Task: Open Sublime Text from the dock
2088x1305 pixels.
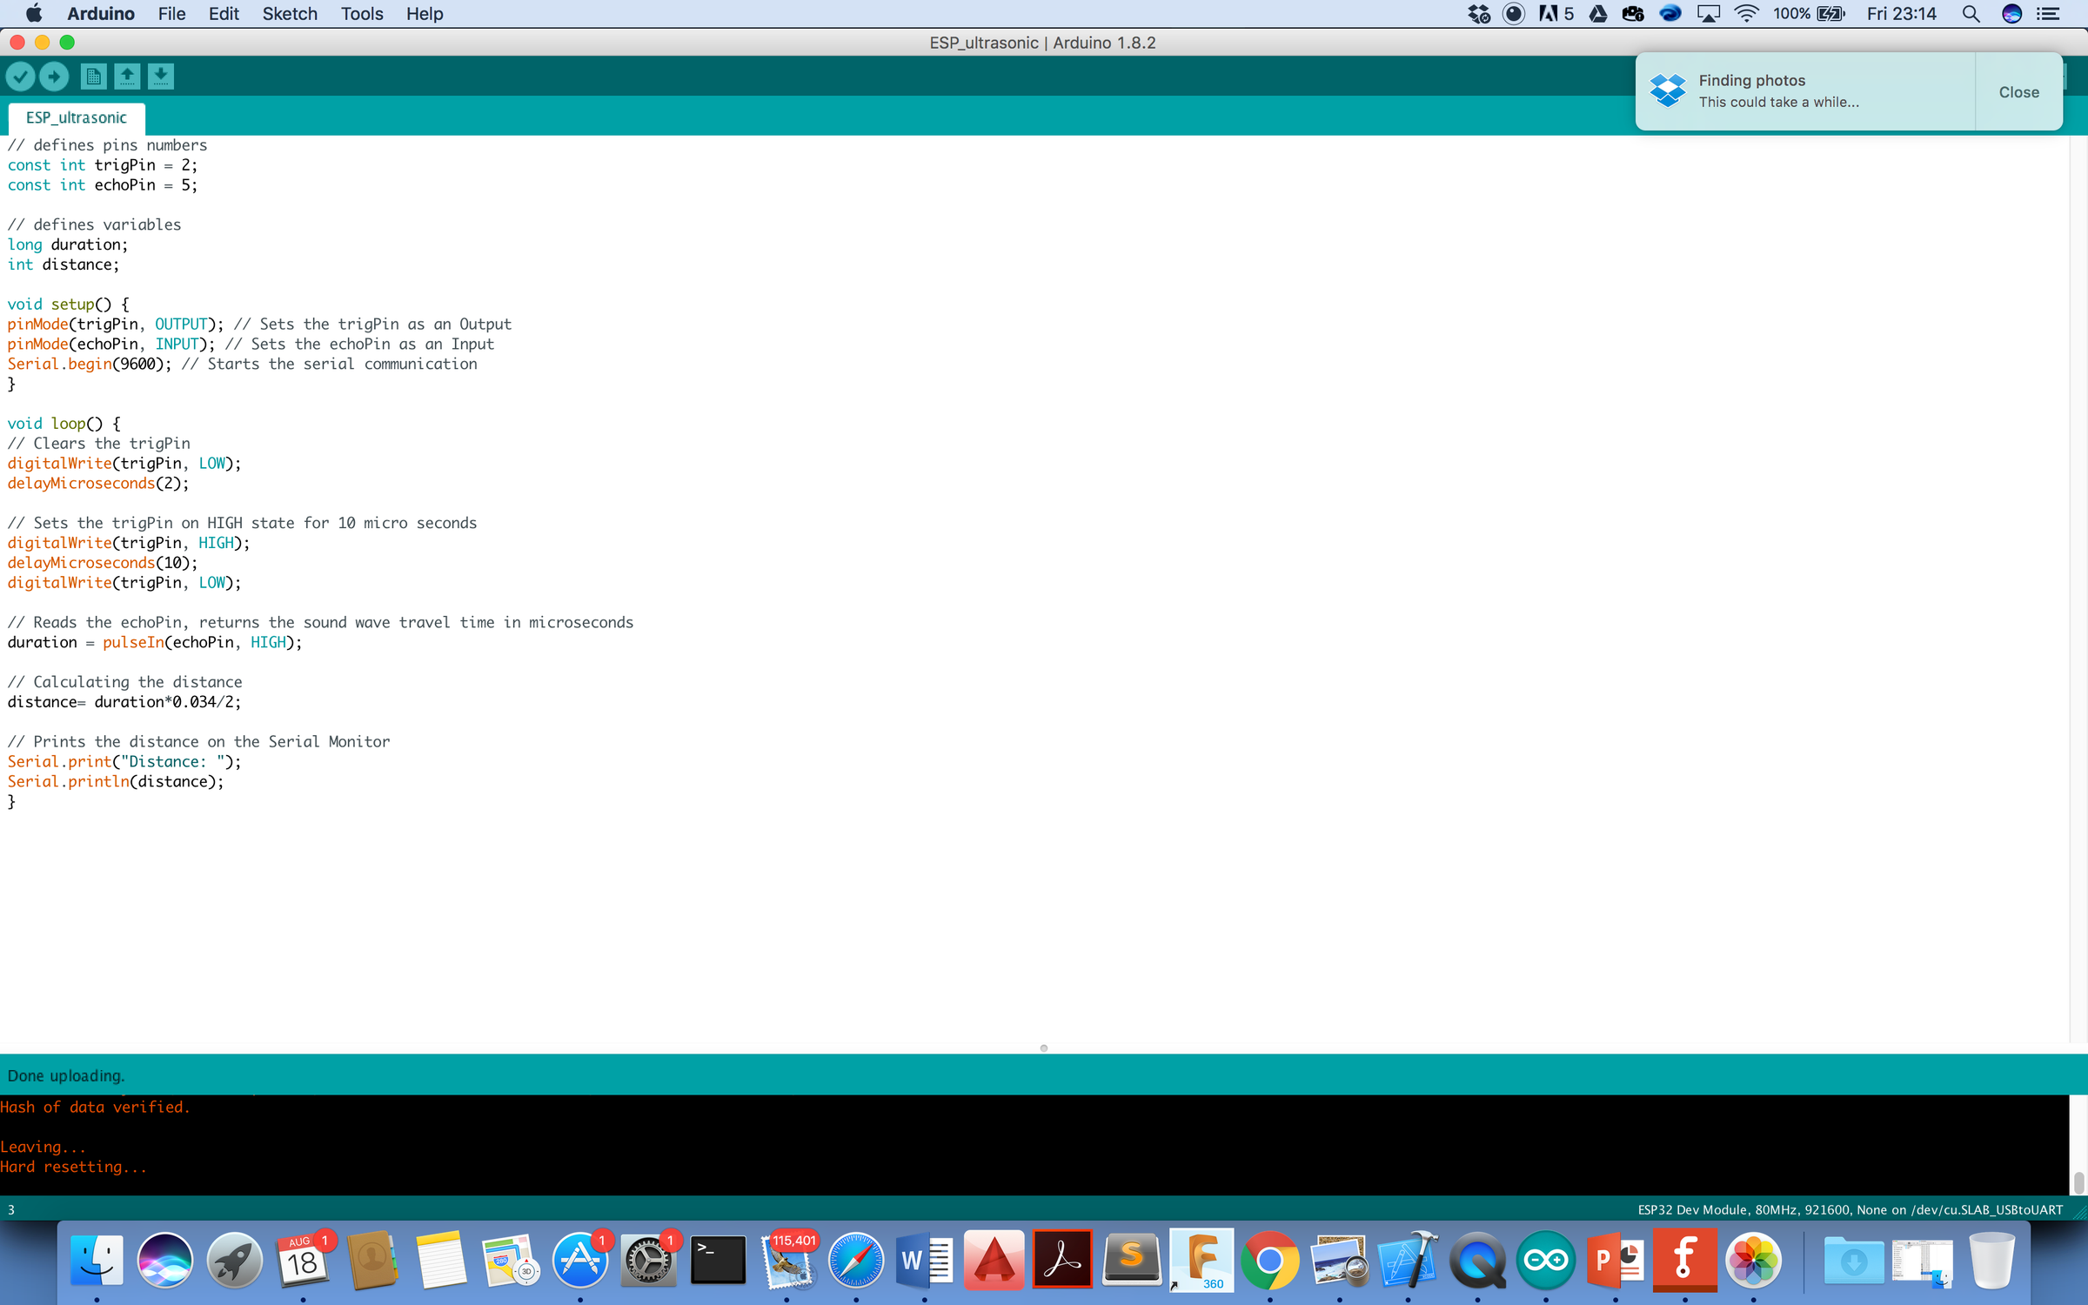Action: point(1132,1260)
